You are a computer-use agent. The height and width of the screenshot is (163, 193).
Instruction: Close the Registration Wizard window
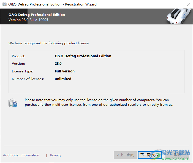[188, 4]
